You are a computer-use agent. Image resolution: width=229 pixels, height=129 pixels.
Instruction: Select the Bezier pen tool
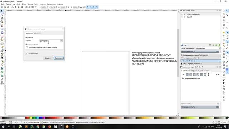pyautogui.click(x=2, y=51)
